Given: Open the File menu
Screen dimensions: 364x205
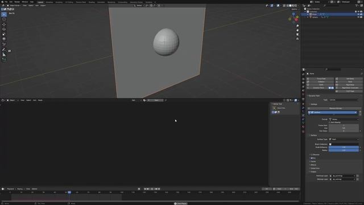Looking at the screenshot, I should [6, 2].
